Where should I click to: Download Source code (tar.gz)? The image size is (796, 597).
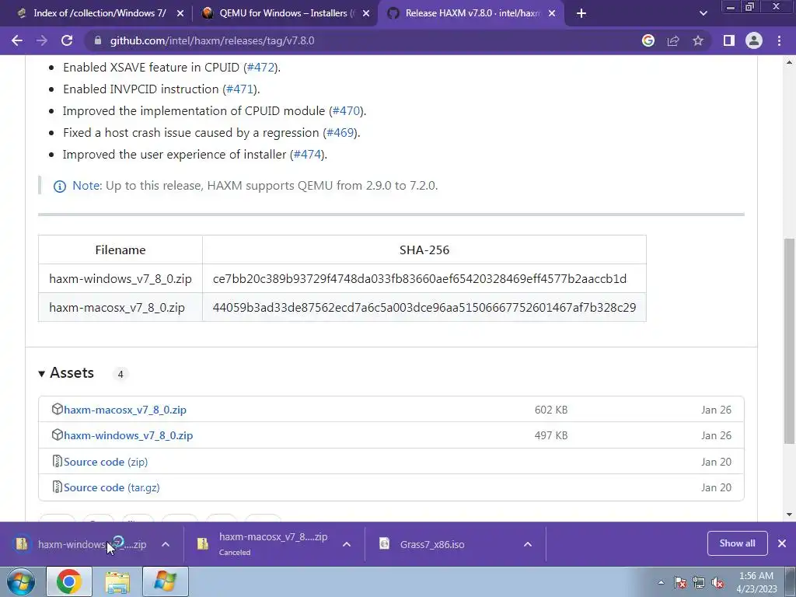pyautogui.click(x=112, y=488)
